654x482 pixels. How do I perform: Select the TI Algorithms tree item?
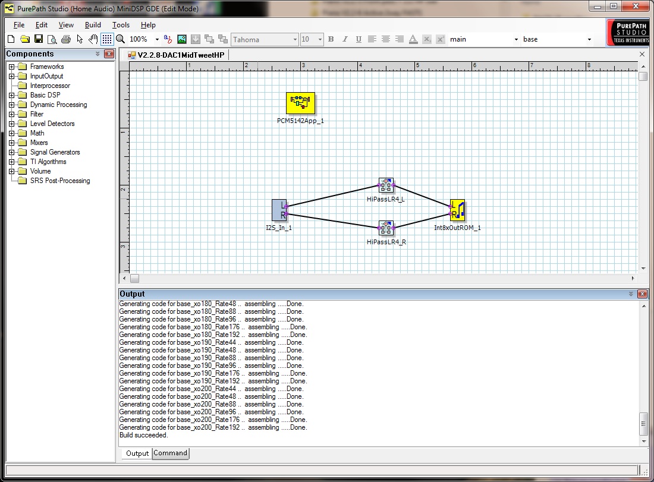click(48, 162)
